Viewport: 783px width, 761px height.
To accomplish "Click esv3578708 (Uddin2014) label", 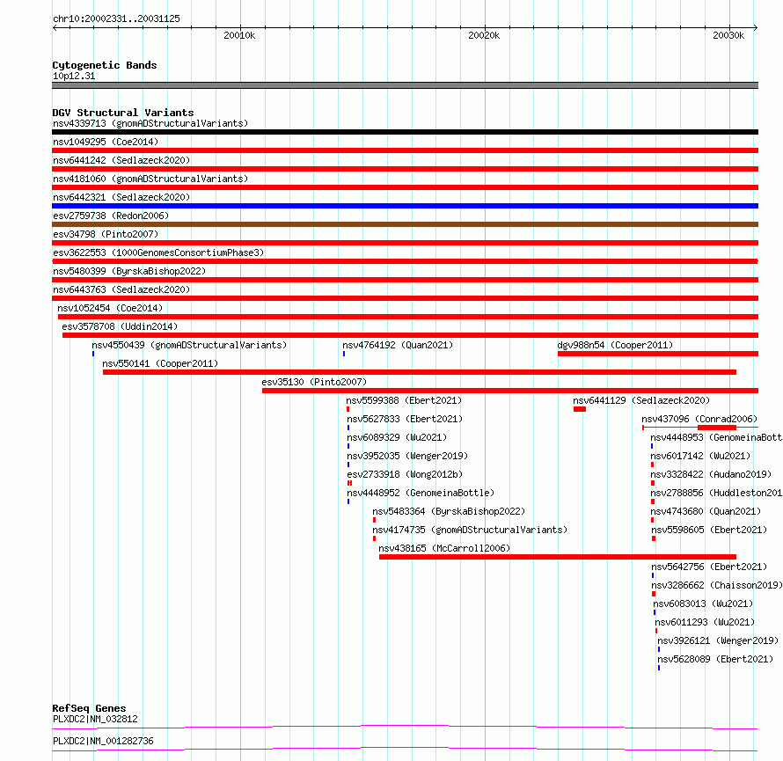I will [x=120, y=326].
